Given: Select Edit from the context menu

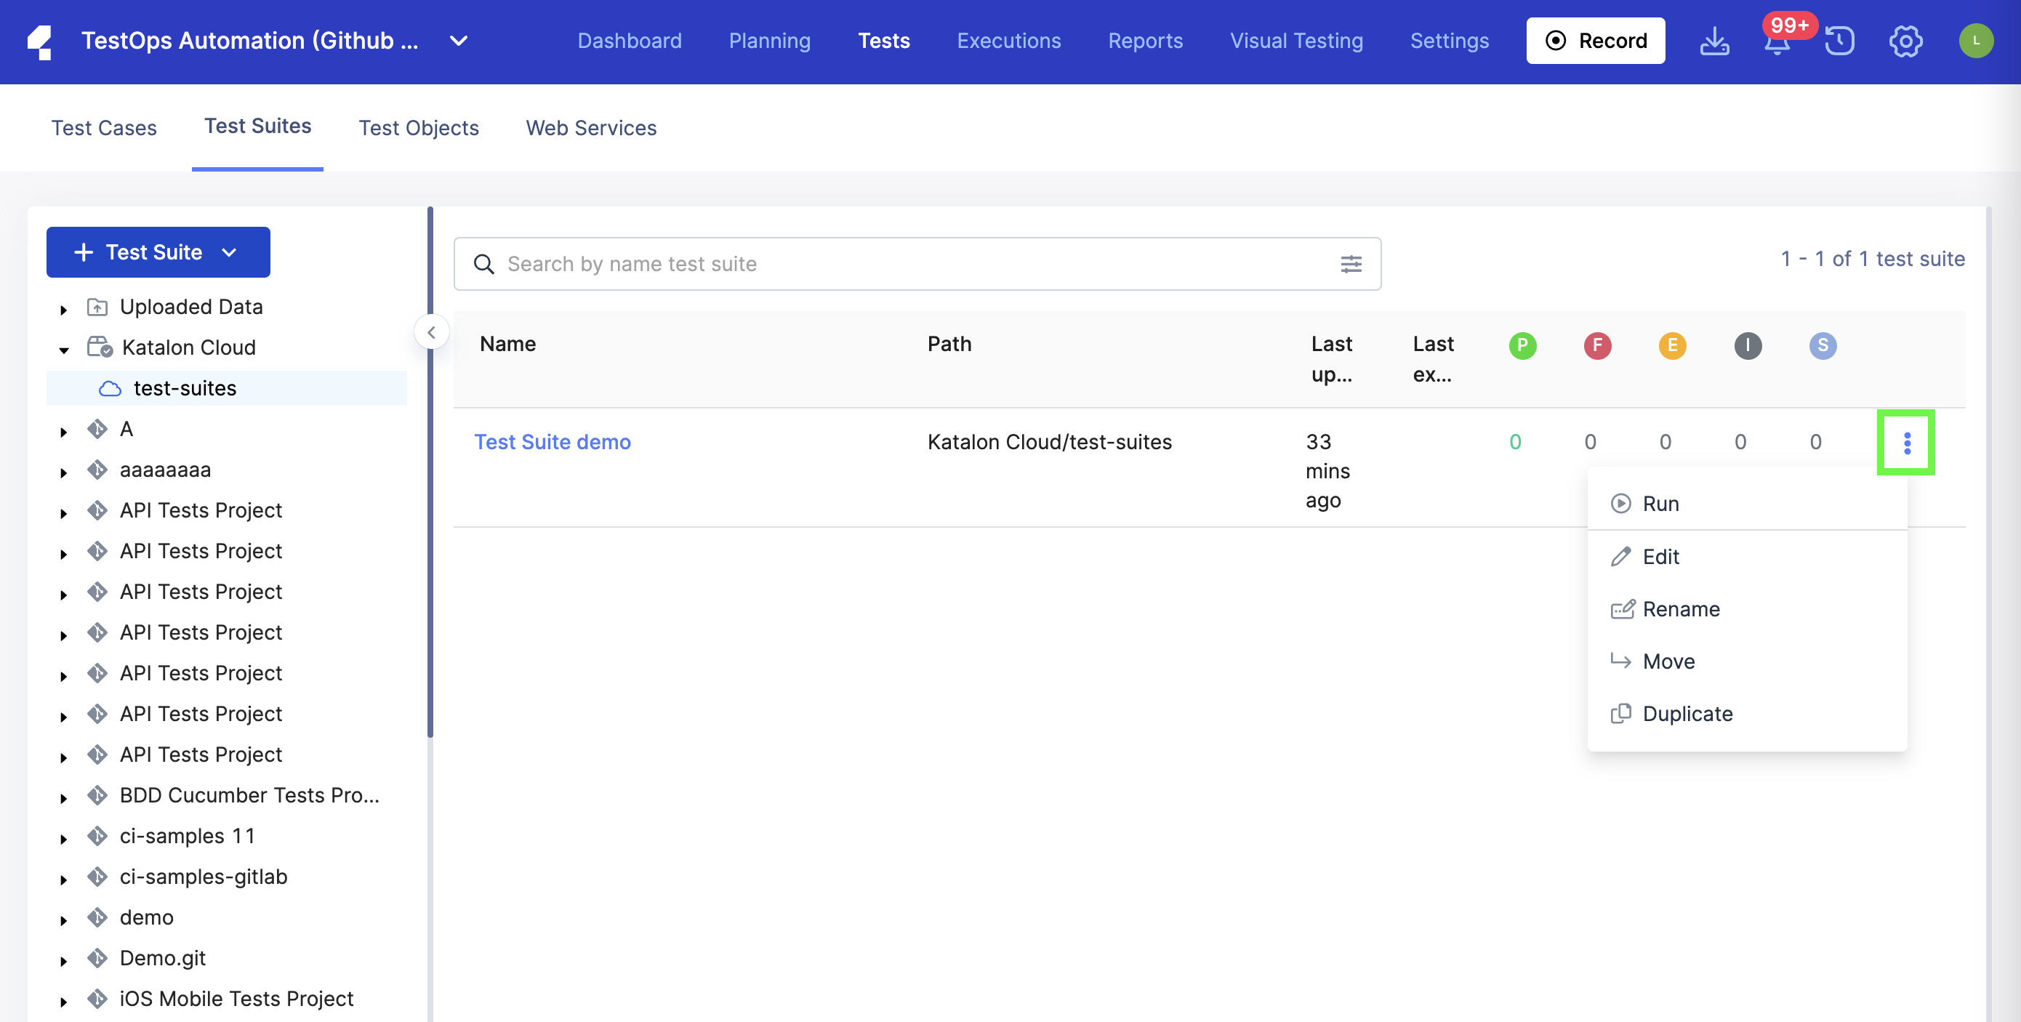Looking at the screenshot, I should click(1746, 557).
